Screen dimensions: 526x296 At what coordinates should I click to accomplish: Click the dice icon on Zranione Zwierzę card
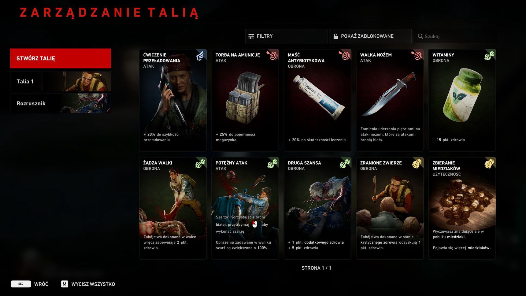417,164
